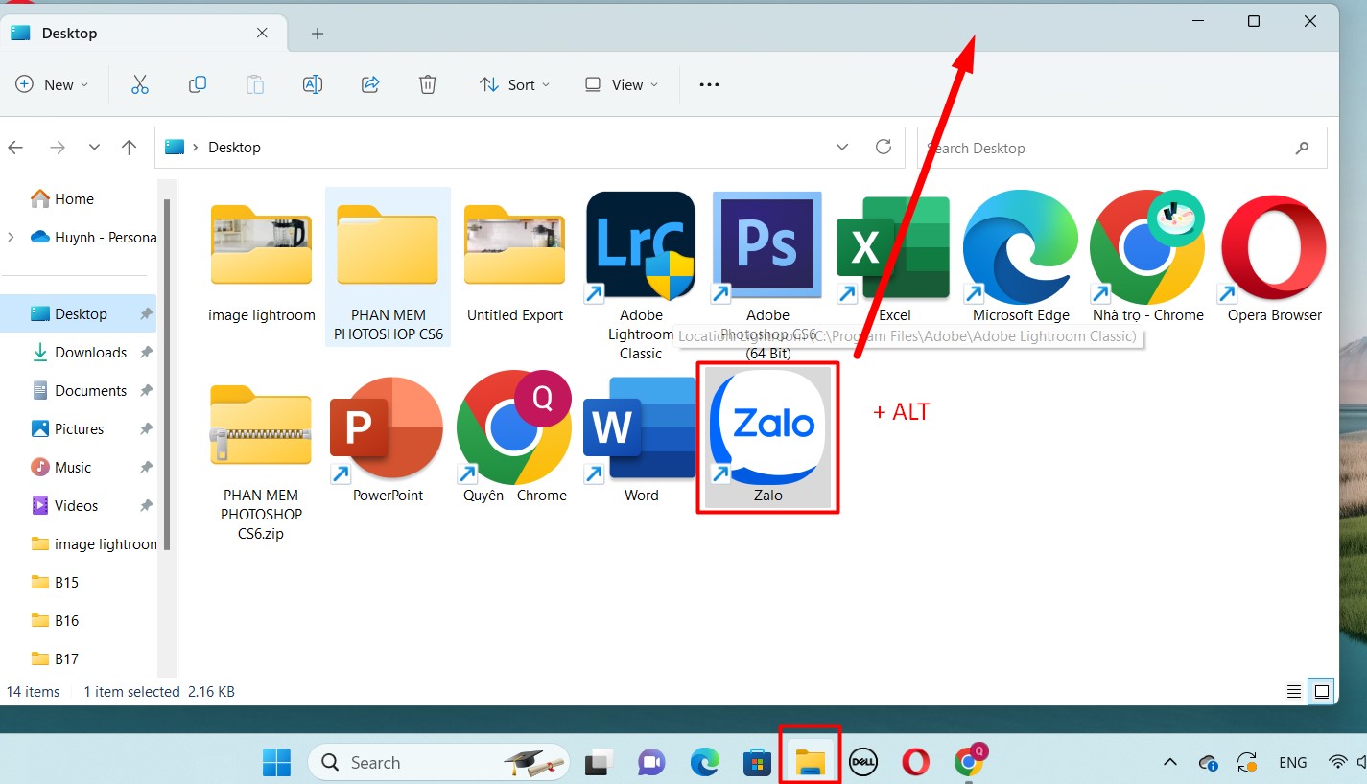
Task: Launch Opera from the taskbar
Action: tap(915, 762)
